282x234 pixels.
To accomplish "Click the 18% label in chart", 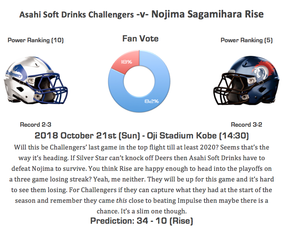I will click(127, 62).
